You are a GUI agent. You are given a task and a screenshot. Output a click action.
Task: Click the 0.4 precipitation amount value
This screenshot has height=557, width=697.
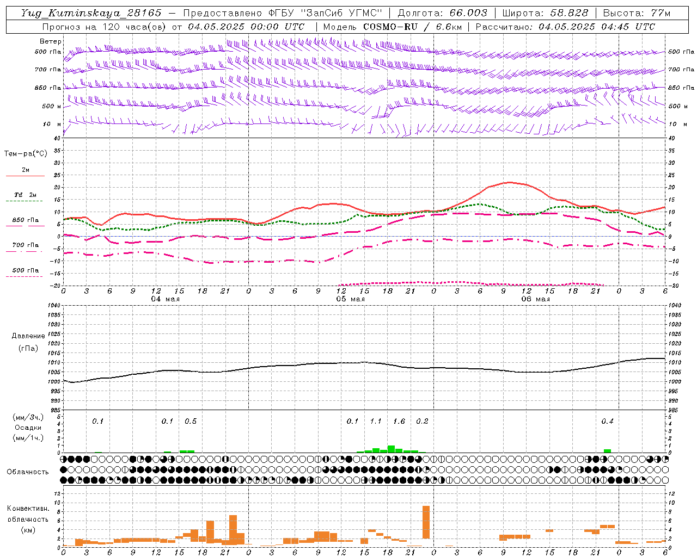point(607,422)
